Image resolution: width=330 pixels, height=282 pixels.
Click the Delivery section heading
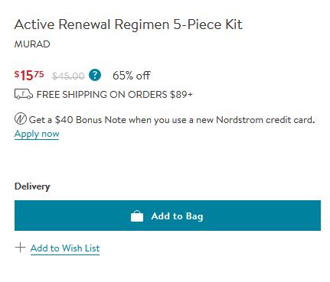(32, 186)
